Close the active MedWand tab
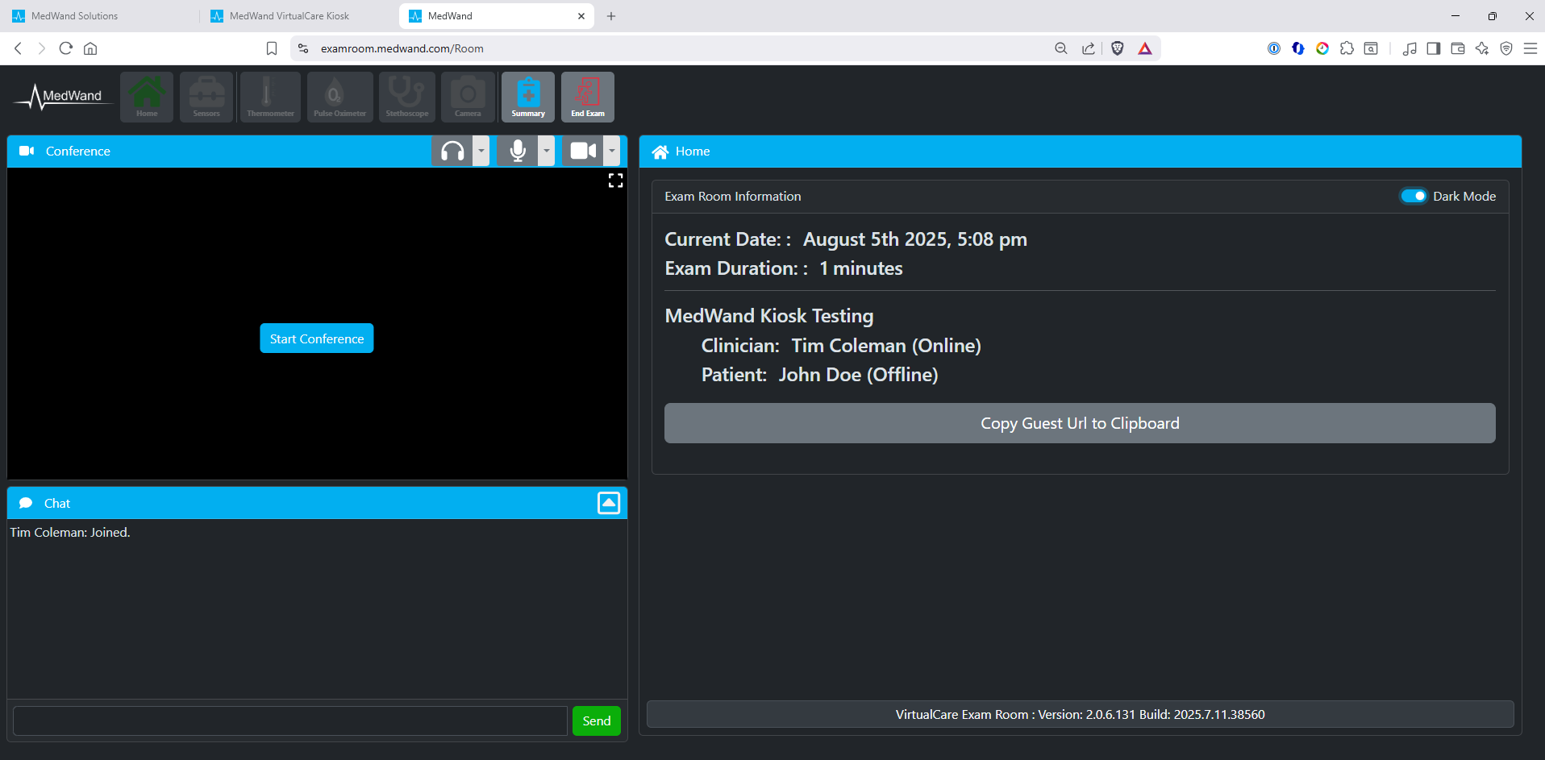The image size is (1545, 760). 581,16
